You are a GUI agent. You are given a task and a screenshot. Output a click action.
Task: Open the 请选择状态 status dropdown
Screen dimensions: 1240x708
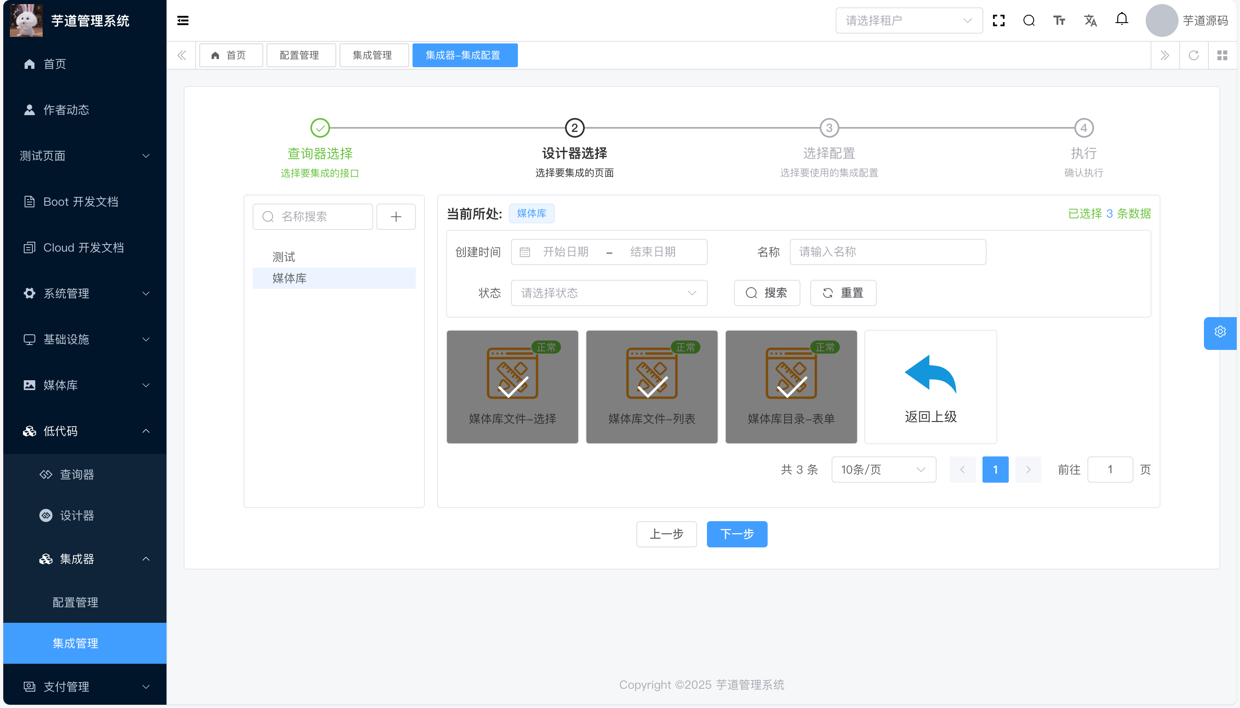click(609, 293)
